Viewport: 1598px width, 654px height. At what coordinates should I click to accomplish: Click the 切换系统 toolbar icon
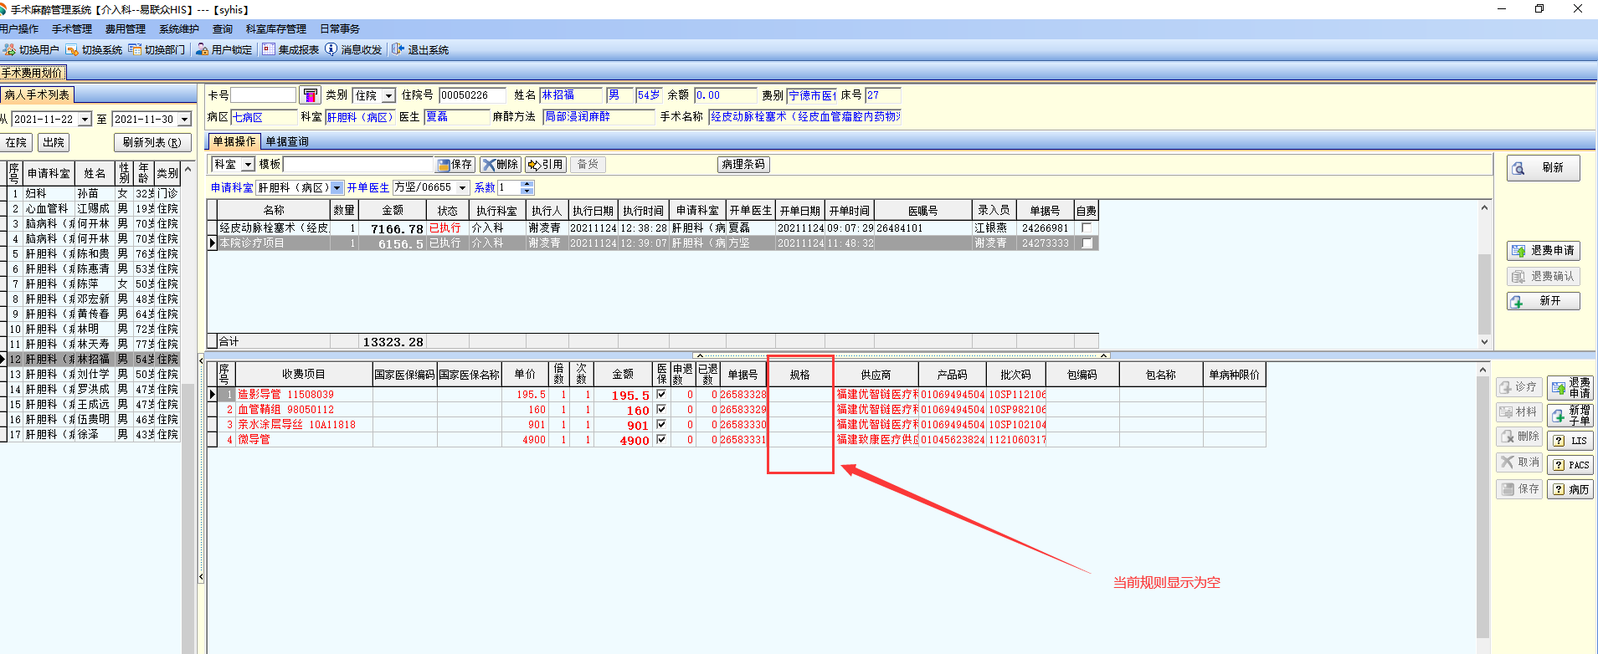click(72, 50)
